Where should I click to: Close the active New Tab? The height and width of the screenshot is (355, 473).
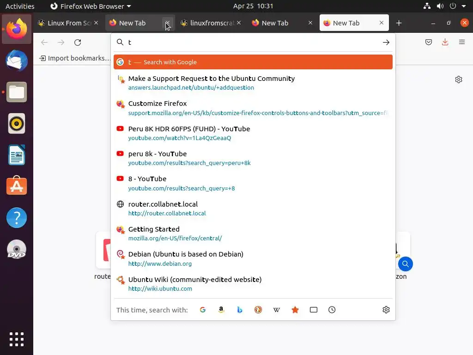(382, 23)
